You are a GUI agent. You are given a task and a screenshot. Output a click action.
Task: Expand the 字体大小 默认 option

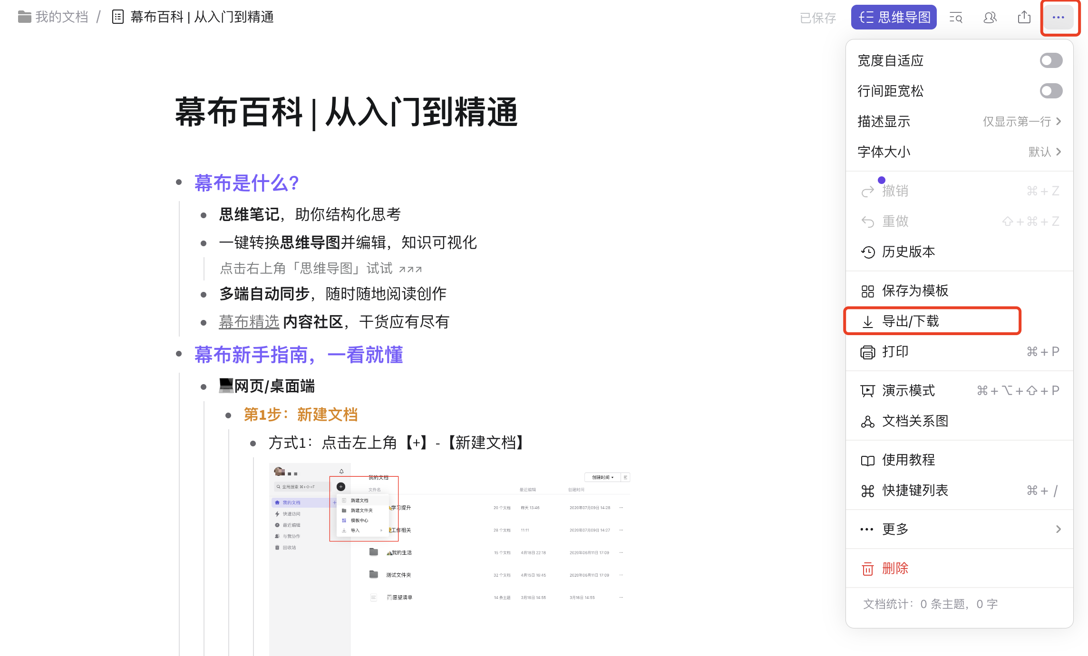coord(959,152)
